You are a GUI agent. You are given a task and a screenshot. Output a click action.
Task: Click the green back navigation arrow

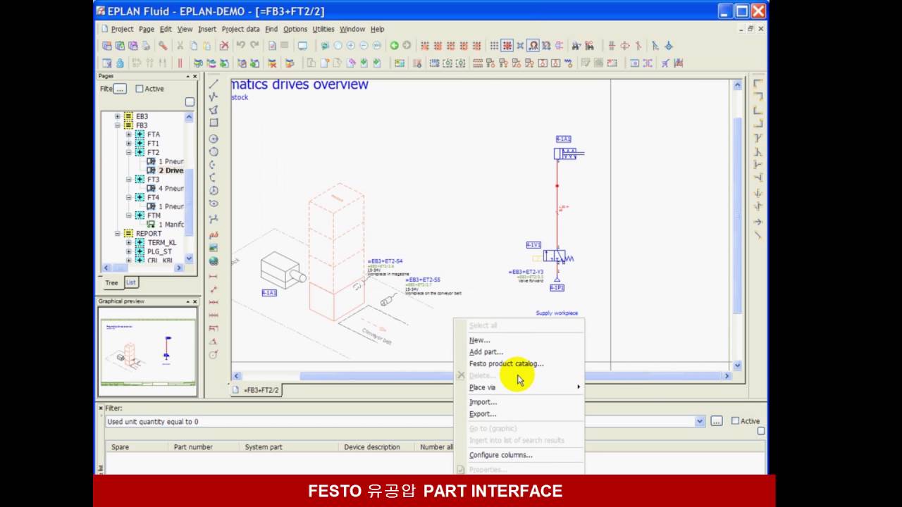[x=394, y=46]
